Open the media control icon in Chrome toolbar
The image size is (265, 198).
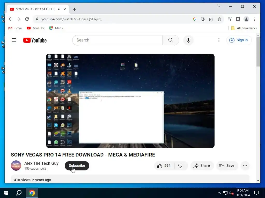tap(230, 19)
